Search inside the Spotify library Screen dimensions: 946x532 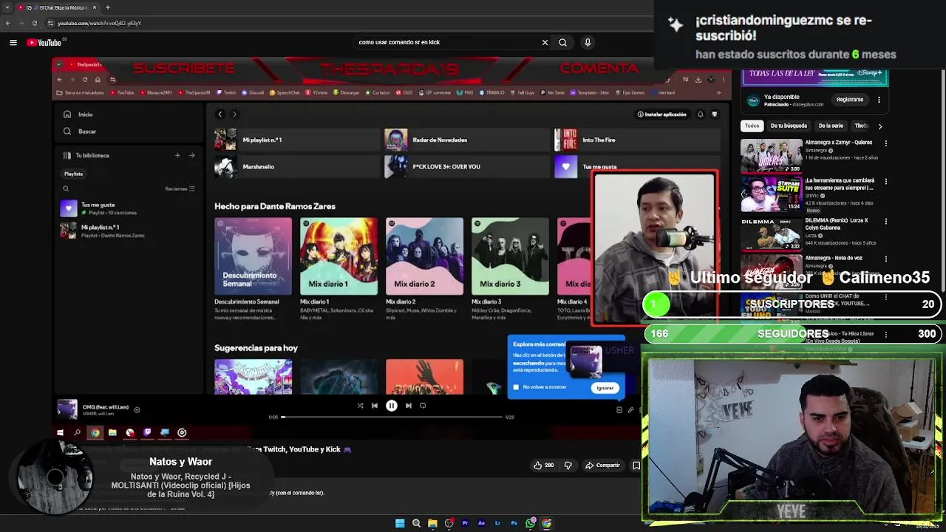coord(66,189)
